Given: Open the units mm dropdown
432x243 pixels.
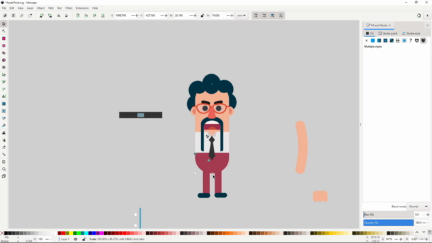Looking at the screenshot, I should 242,16.
